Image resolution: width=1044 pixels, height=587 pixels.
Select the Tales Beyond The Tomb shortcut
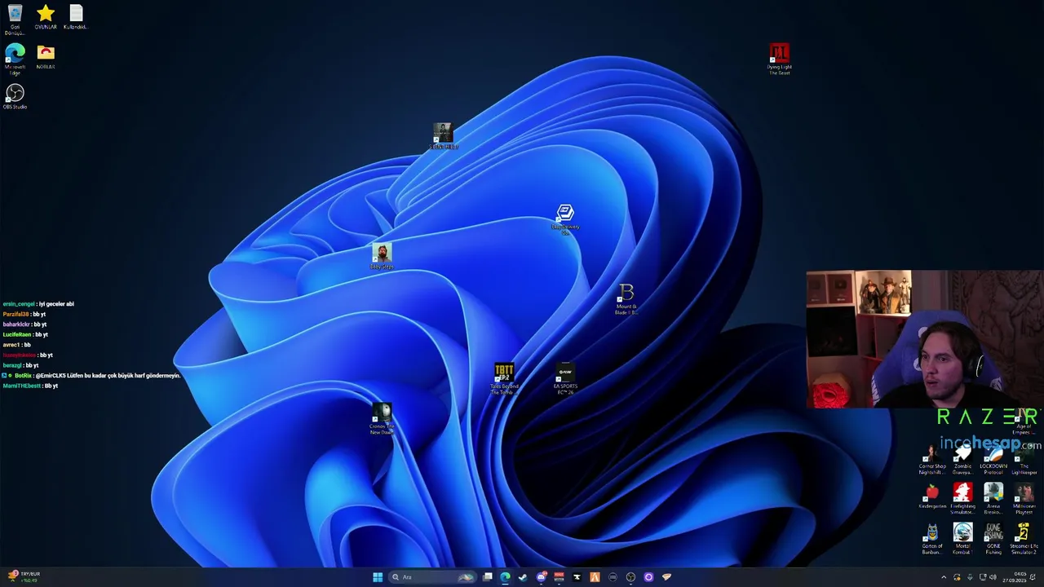tap(503, 379)
